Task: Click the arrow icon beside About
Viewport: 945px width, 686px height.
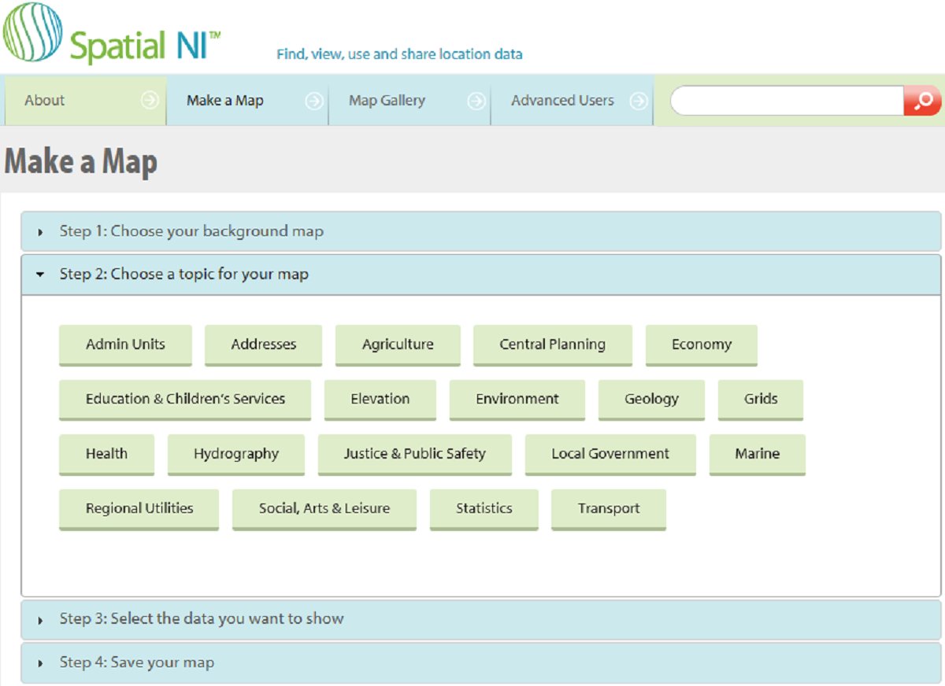Action: pos(150,101)
